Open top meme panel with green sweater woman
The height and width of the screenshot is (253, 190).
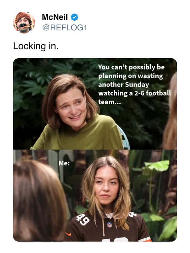pyautogui.click(x=95, y=104)
